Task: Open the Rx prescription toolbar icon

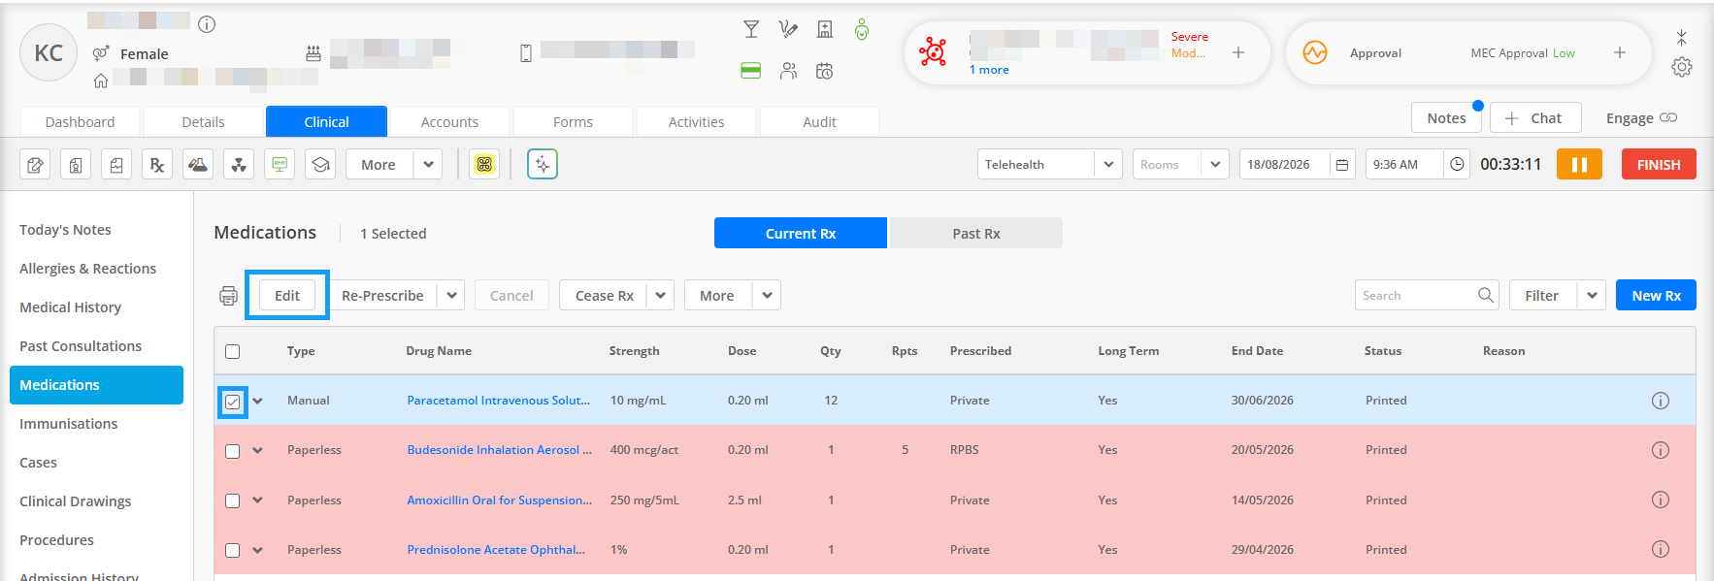Action: pyautogui.click(x=157, y=165)
